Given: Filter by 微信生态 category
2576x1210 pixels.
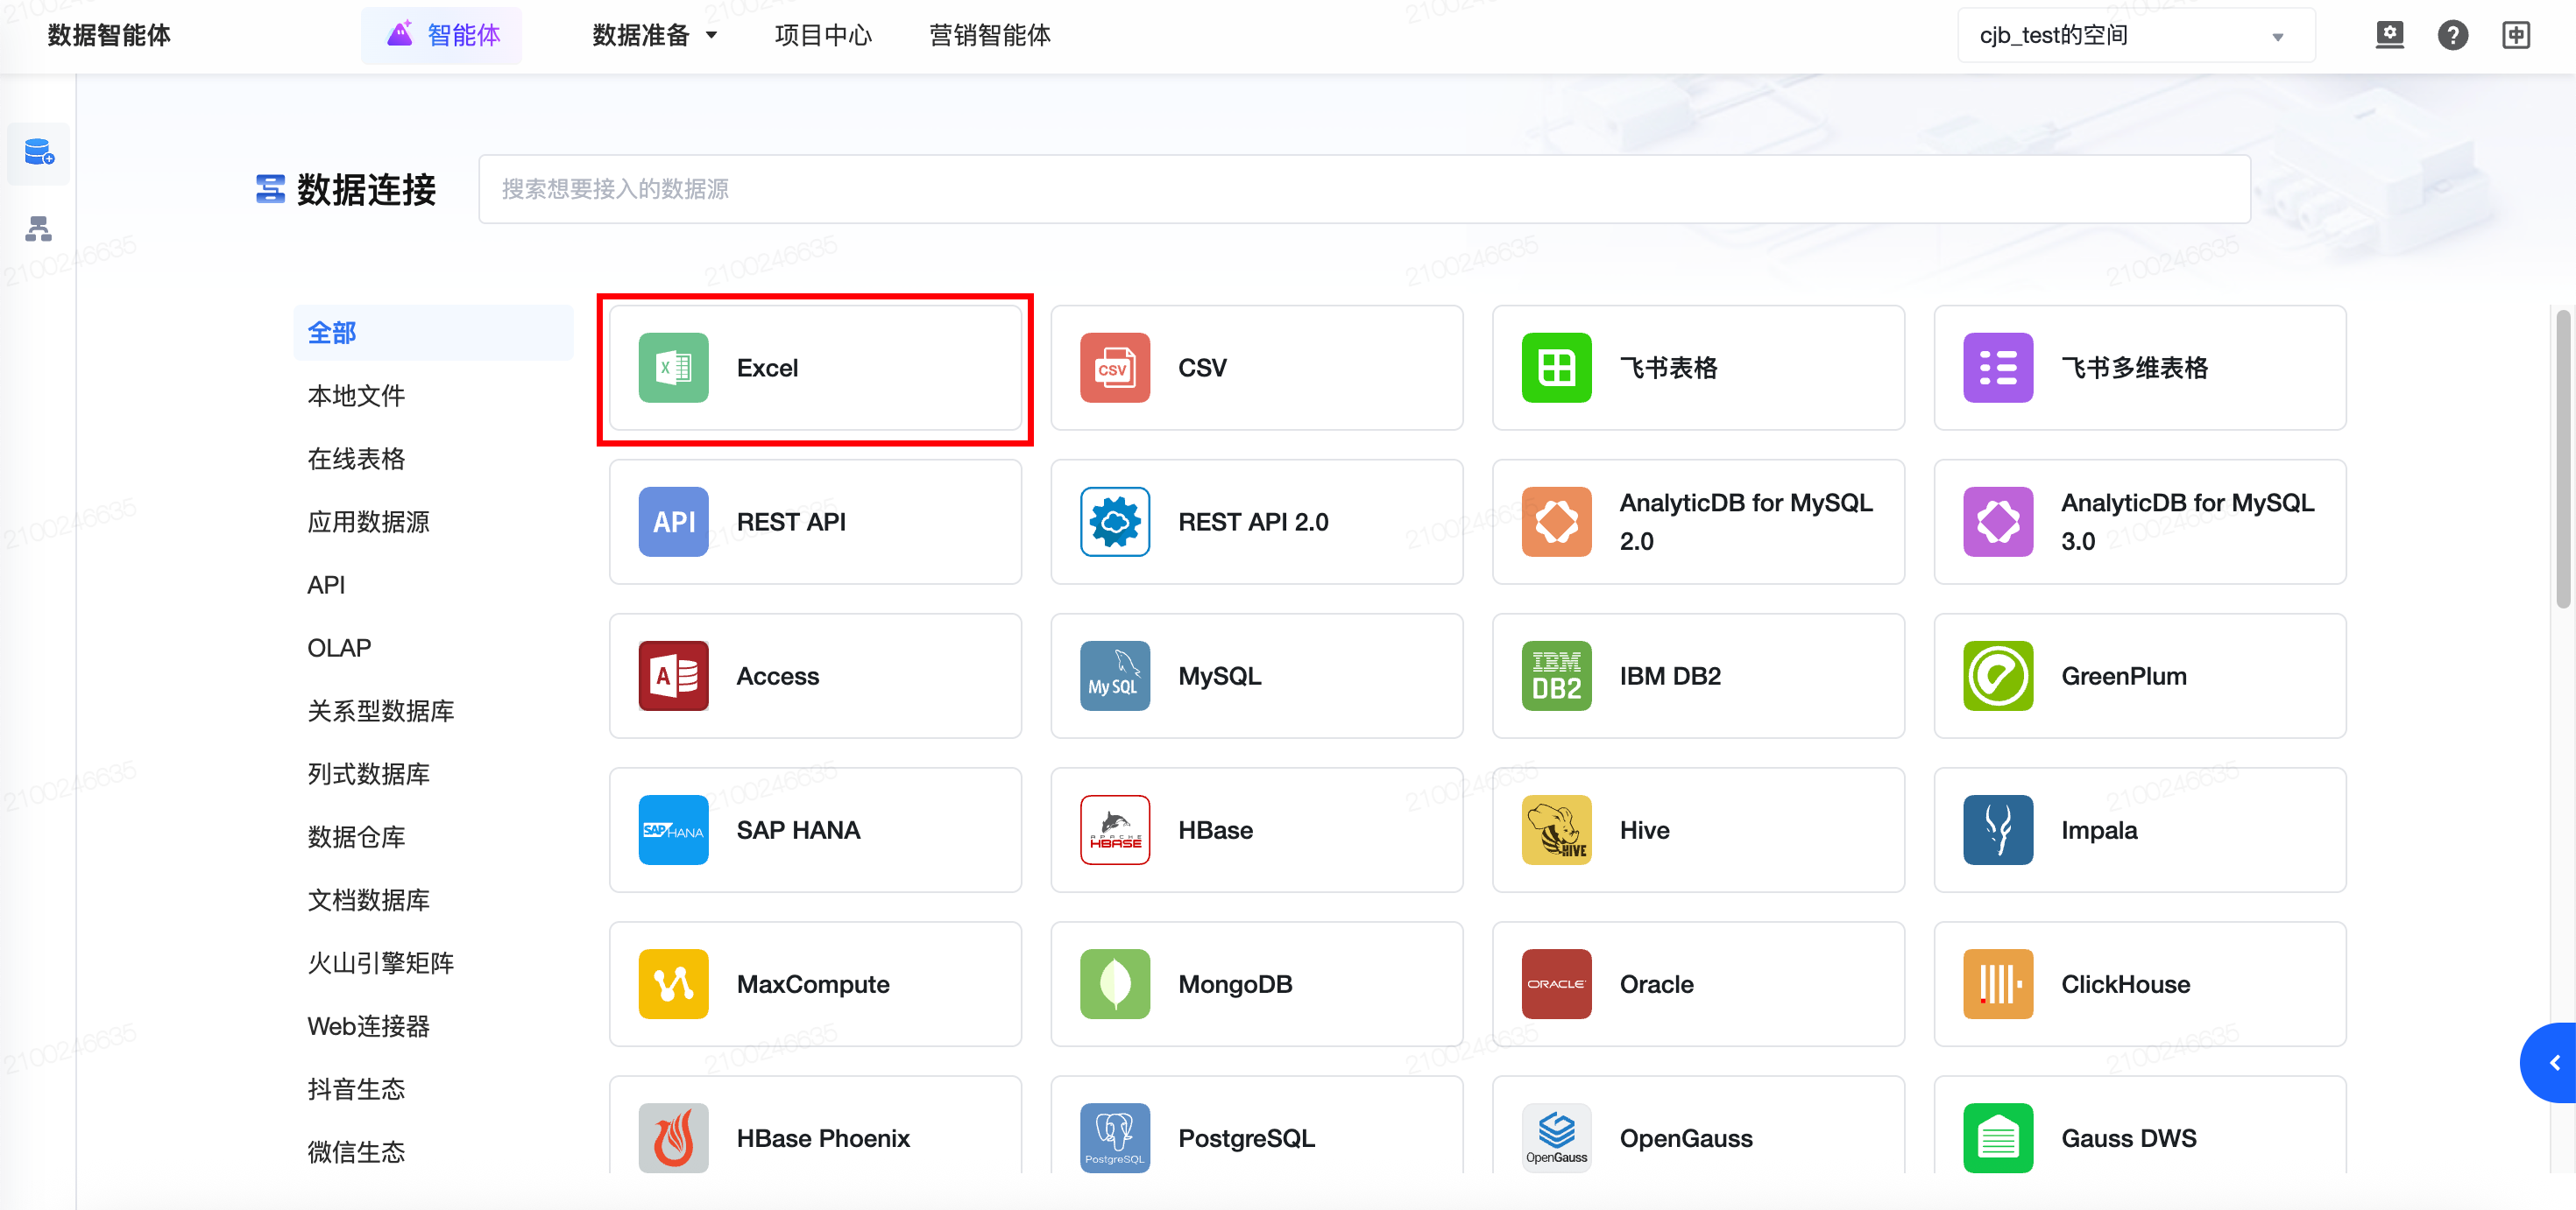Looking at the screenshot, I should pos(355,1151).
